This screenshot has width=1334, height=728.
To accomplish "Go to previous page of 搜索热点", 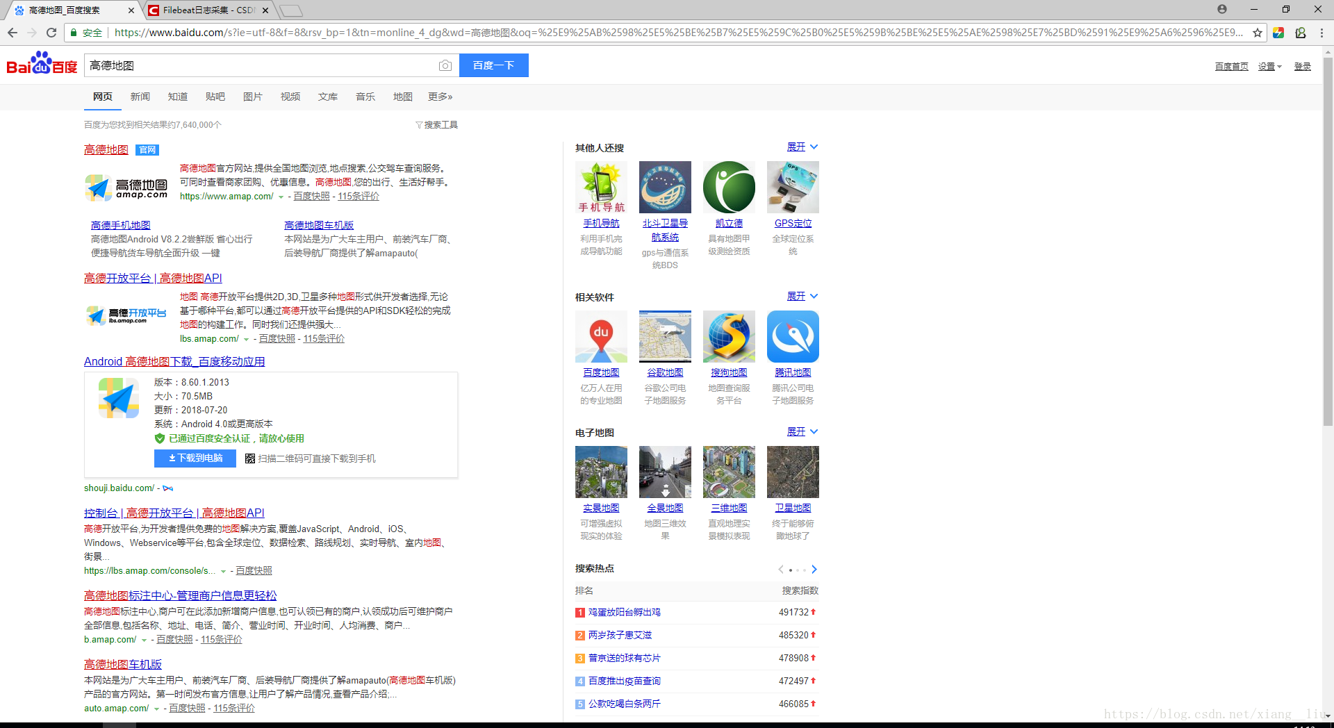I will point(781,570).
